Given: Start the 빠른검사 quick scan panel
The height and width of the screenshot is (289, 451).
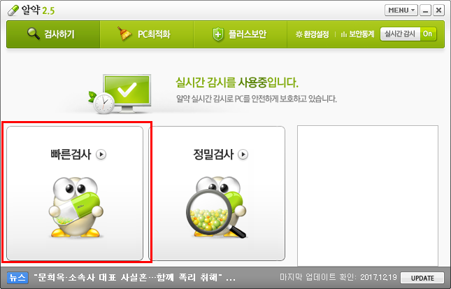Looking at the screenshot, I should [75, 193].
